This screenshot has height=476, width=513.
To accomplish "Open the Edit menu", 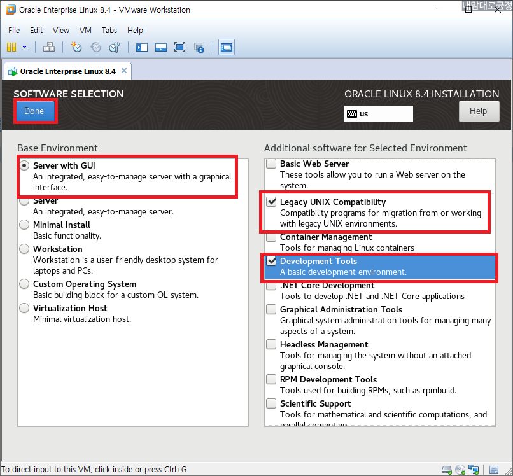I will [x=36, y=31].
